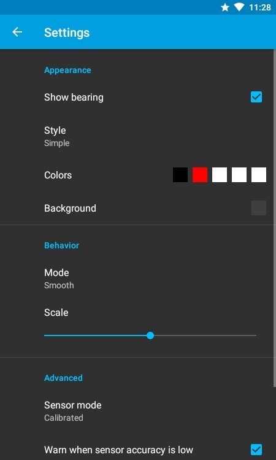The height and width of the screenshot is (460, 276).
Task: Click the Scale slider handle
Action: [x=150, y=335]
